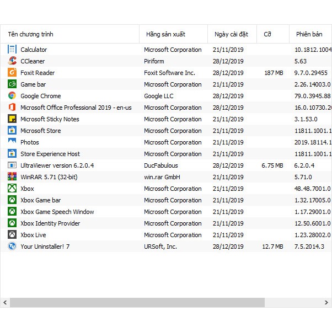Click the Microsoft Sticky Notes icon
Screen dimensions: 332x332
tap(12, 119)
